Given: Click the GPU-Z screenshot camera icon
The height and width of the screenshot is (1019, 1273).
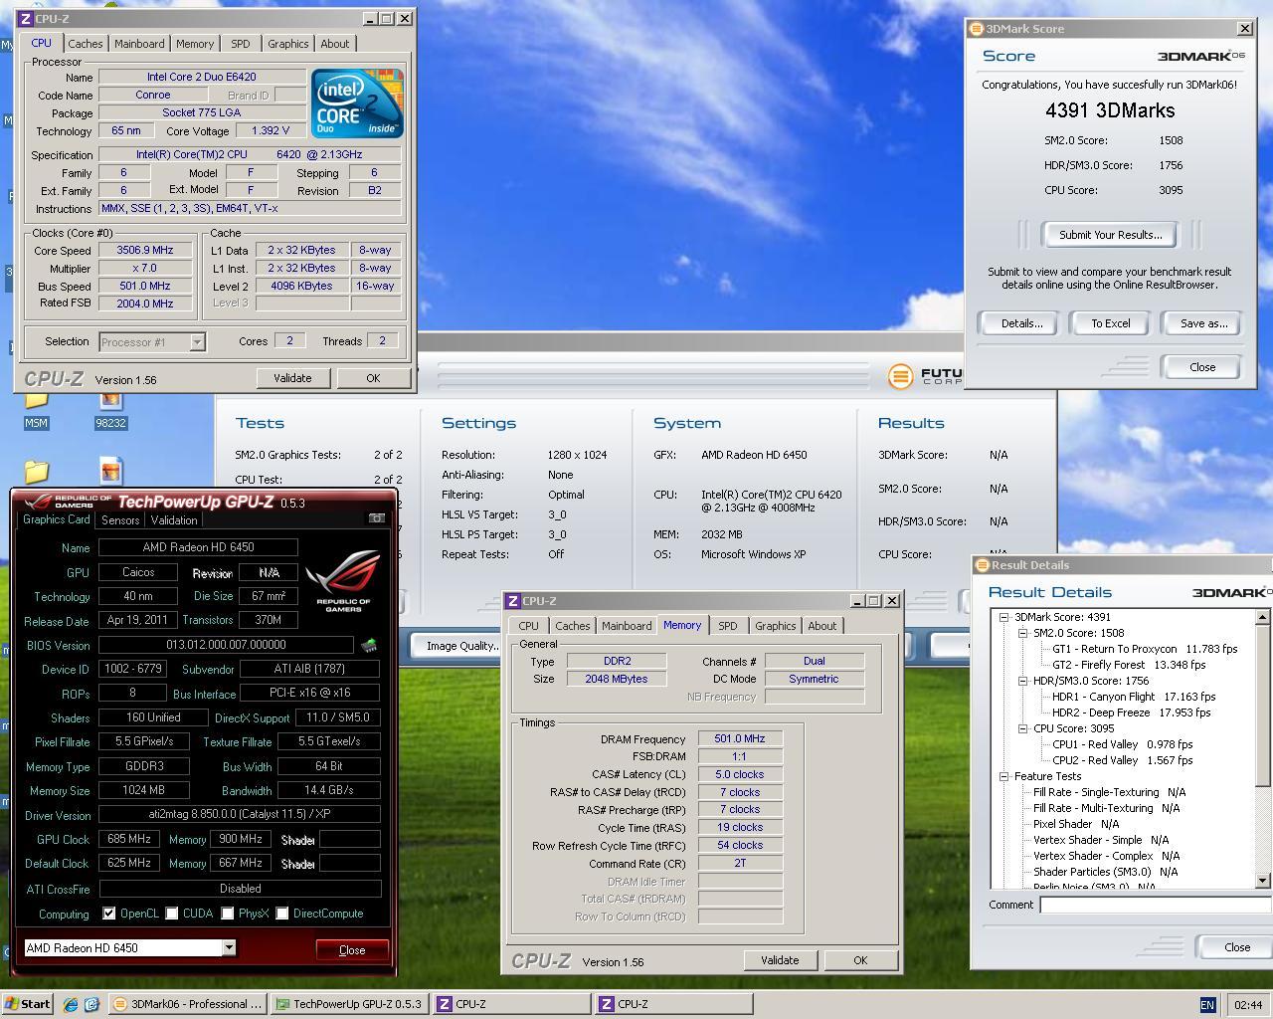Looking at the screenshot, I should (x=376, y=517).
